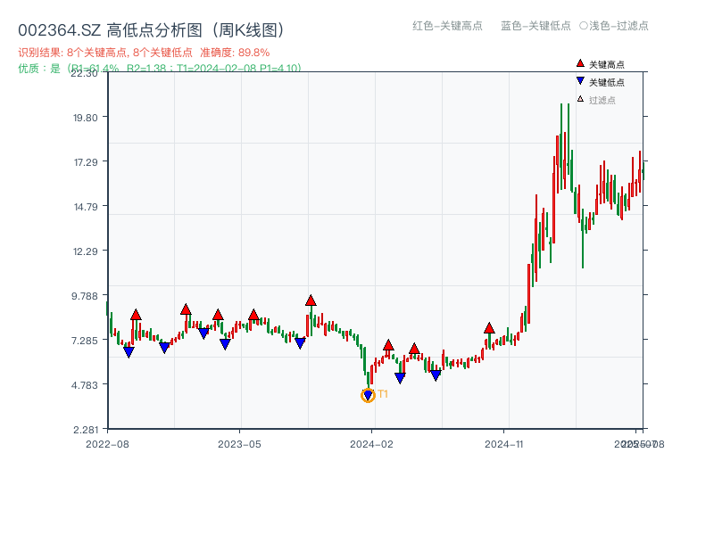714x535 pixels.
Task: Click the blue key-low marker below the T1 label
Action: pos(368,392)
